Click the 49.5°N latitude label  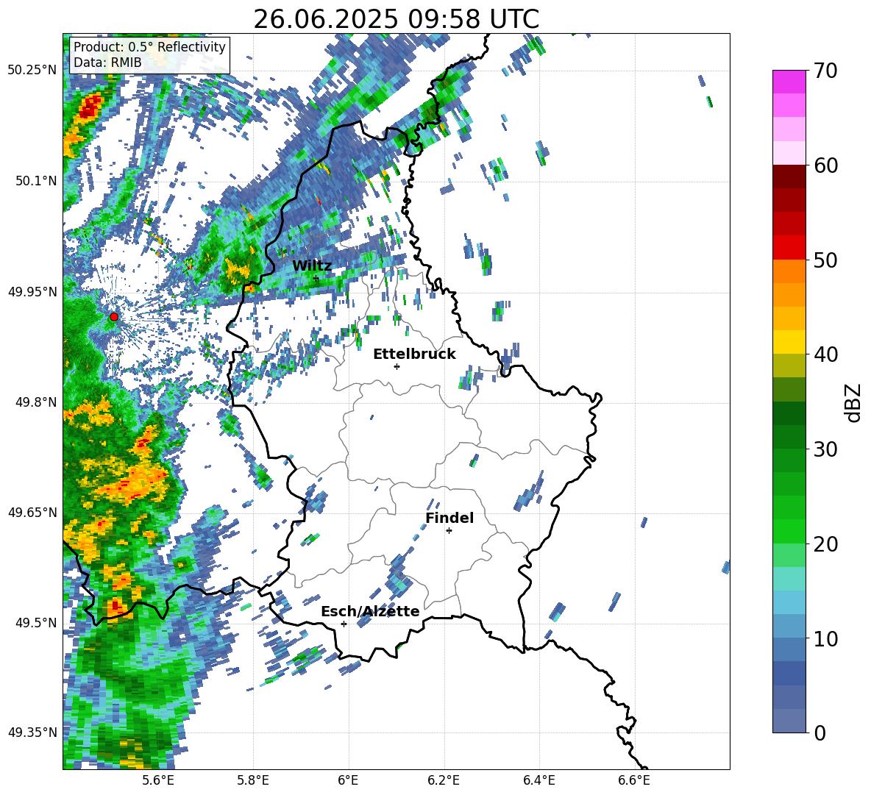coord(35,622)
